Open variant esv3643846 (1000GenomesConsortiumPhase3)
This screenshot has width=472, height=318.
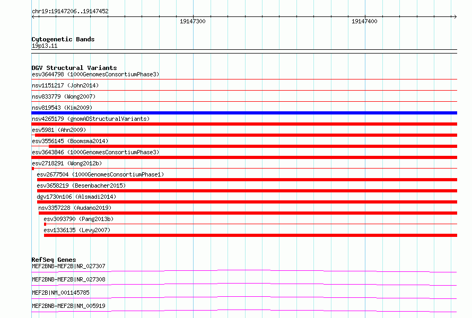(95, 152)
